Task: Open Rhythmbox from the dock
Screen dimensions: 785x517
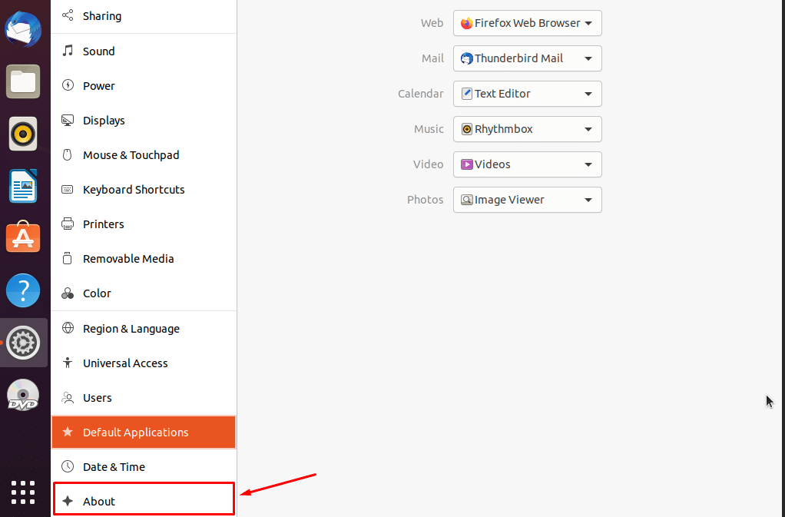Action: coord(23,134)
